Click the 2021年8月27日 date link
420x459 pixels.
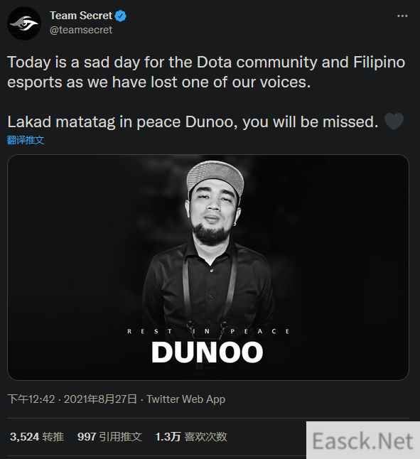coord(100,399)
